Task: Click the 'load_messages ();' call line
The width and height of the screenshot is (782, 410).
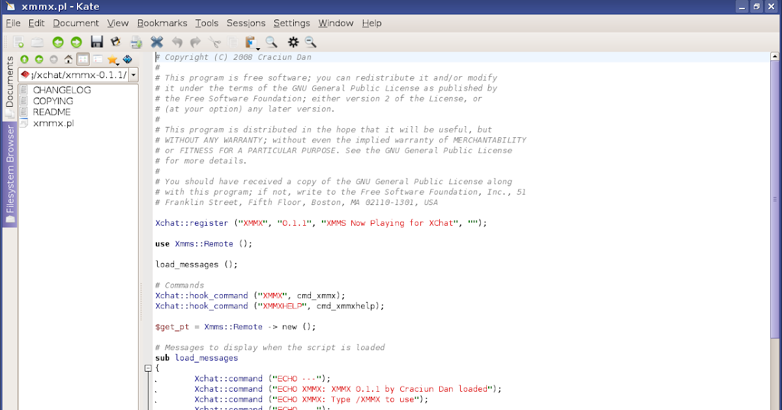Action: tap(196, 265)
